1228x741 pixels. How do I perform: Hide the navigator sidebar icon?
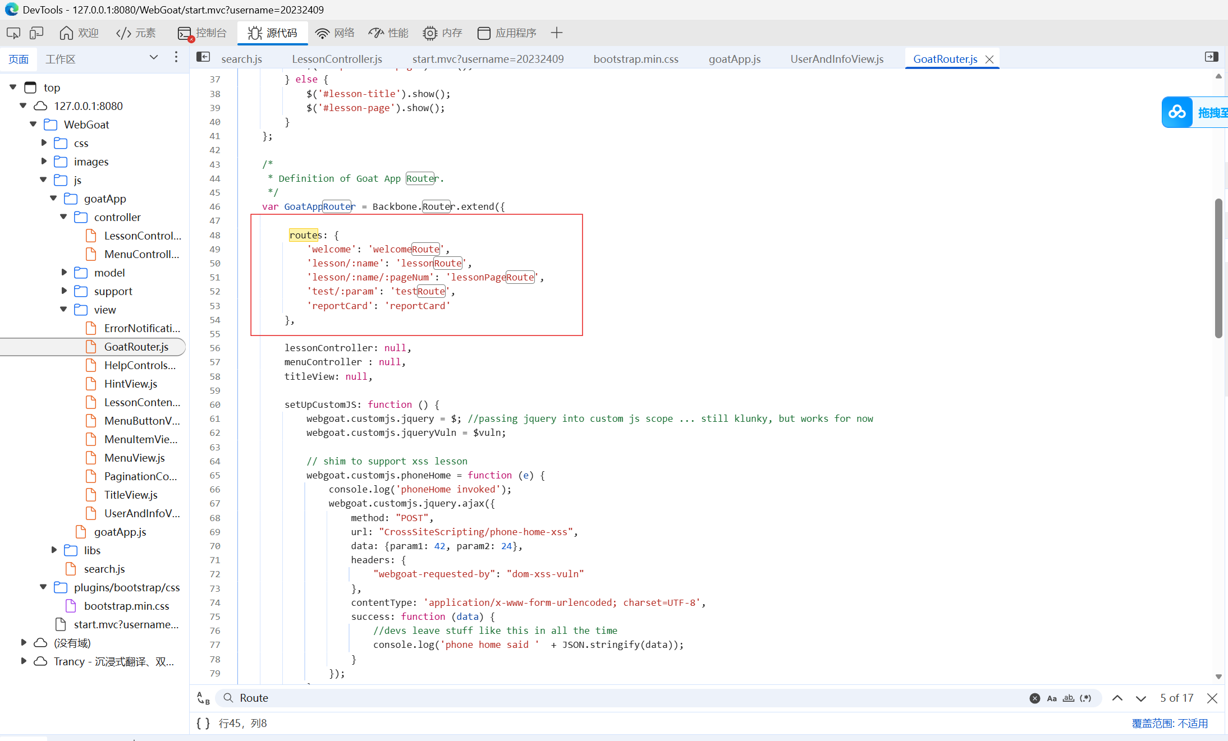point(203,57)
